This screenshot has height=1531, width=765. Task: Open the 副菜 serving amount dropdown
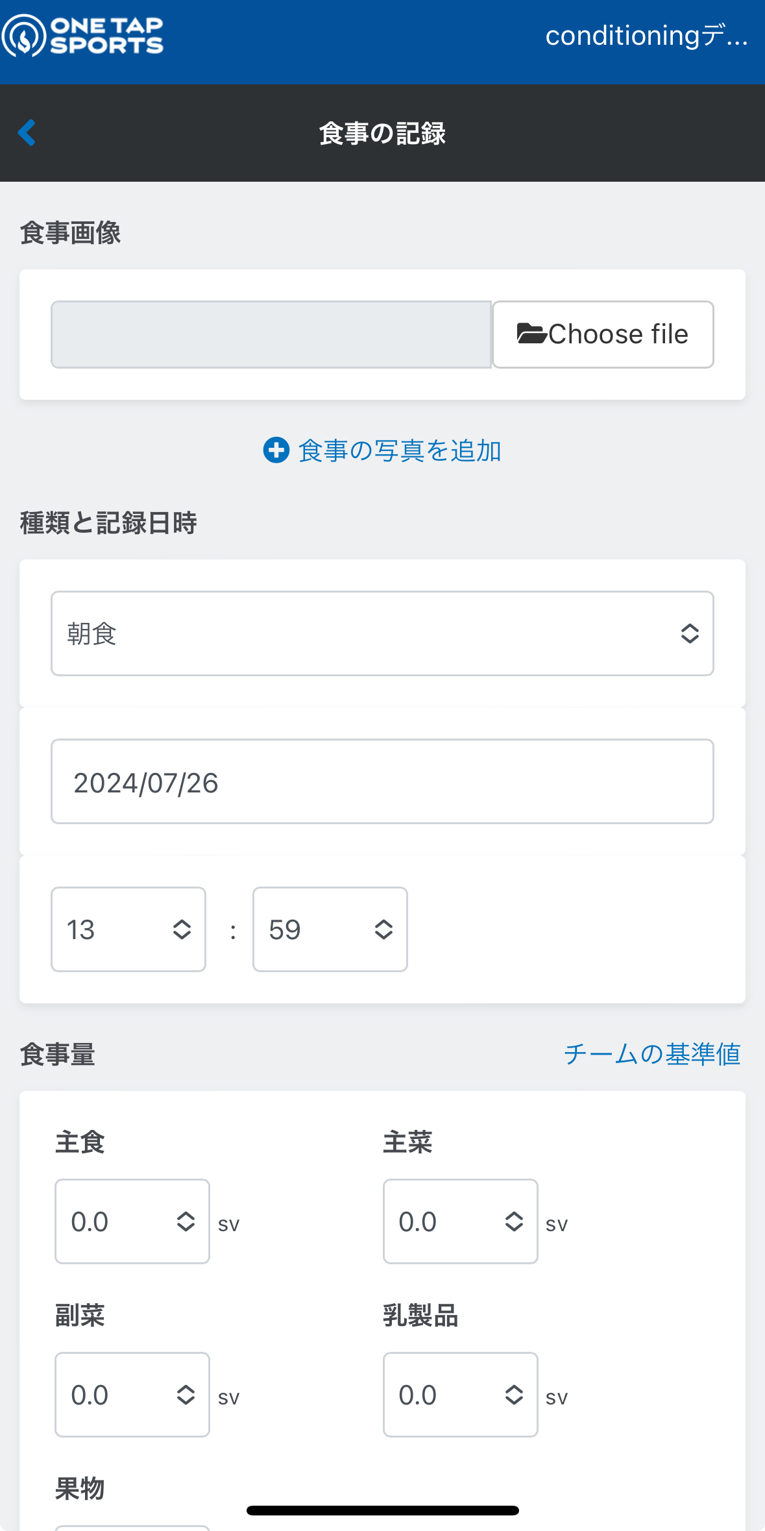pos(132,1395)
